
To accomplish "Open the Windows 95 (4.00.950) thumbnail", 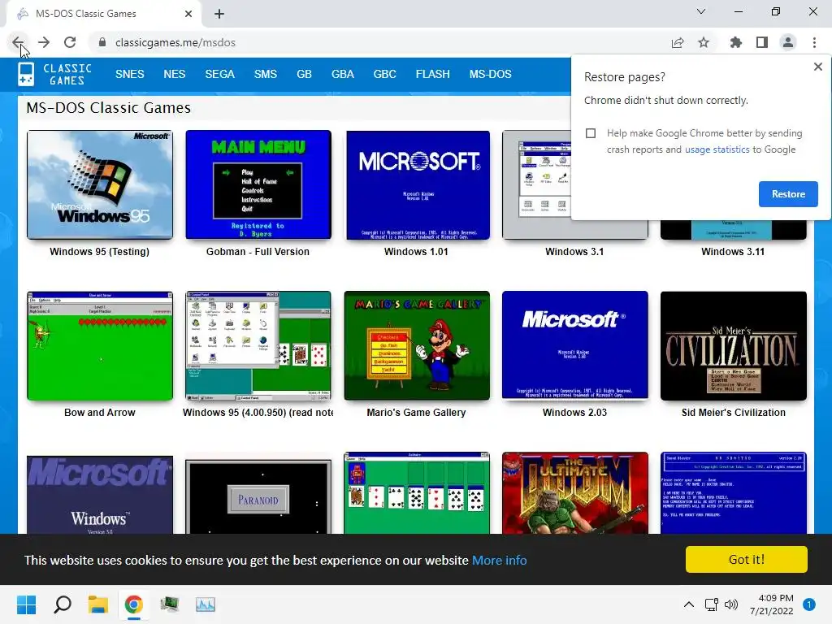I will coord(258,346).
